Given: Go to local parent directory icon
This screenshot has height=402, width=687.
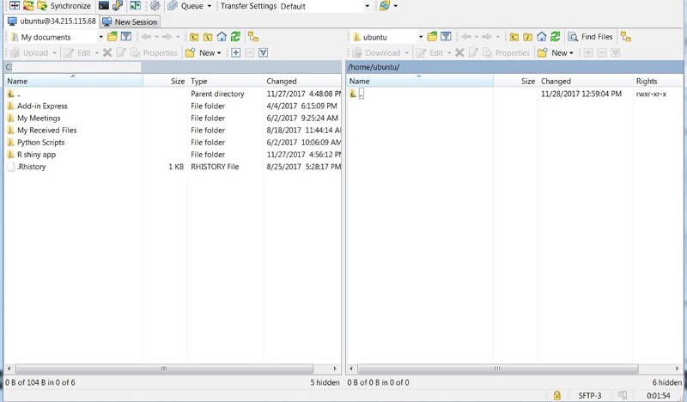Looking at the screenshot, I should tap(194, 37).
